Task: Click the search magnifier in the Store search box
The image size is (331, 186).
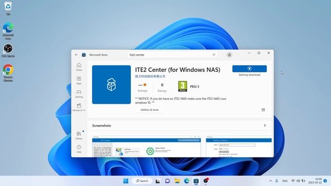Action: click(214, 55)
